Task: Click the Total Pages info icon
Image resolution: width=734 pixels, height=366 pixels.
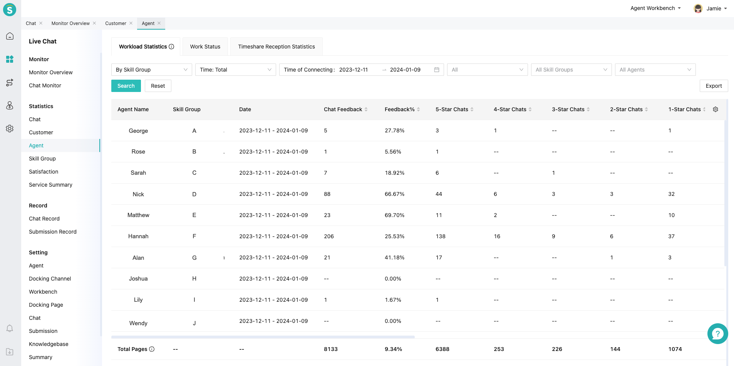Action: pos(152,349)
